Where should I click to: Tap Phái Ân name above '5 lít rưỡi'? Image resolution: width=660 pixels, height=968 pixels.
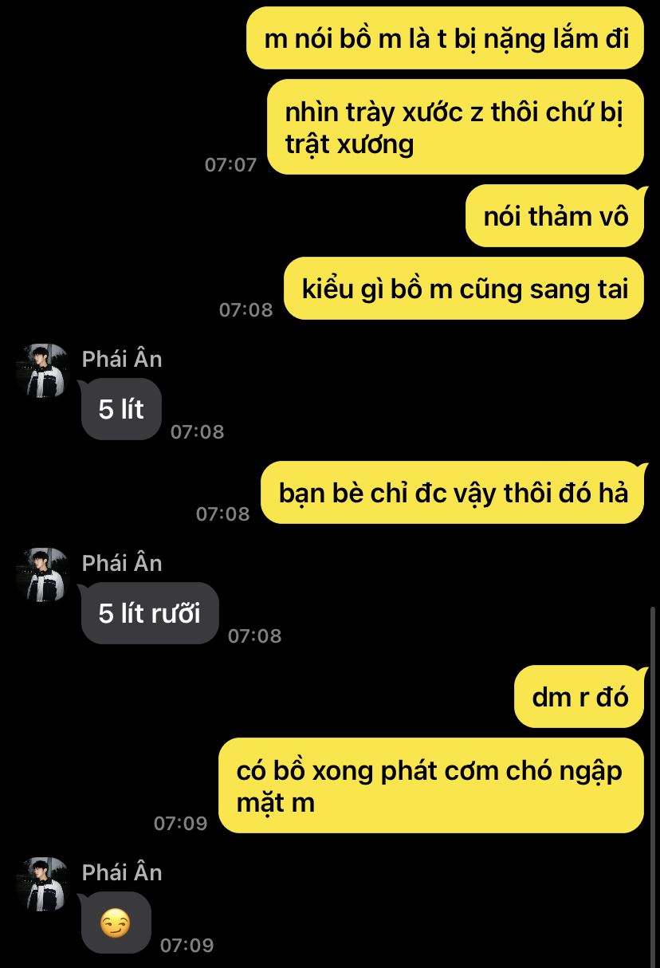click(x=122, y=563)
